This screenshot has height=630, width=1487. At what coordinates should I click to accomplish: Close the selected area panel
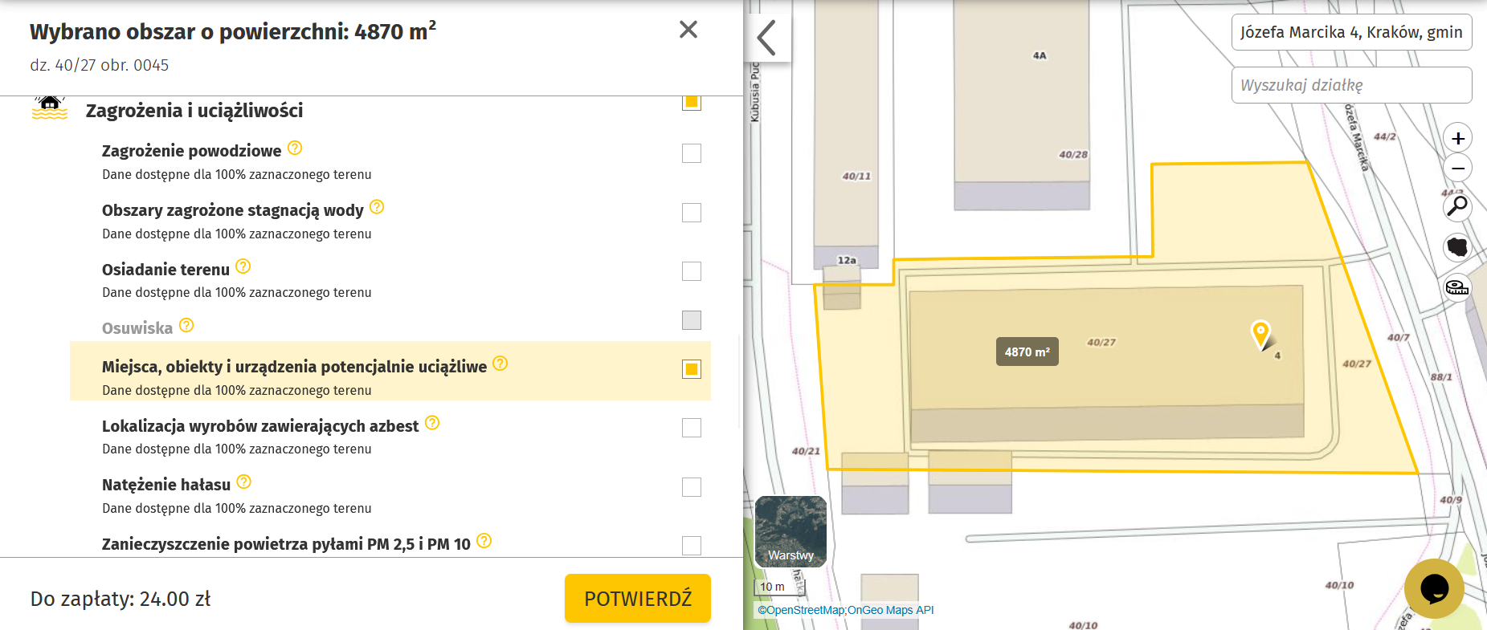click(x=688, y=30)
